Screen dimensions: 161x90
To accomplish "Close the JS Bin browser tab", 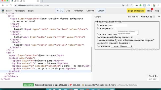I will coord(38,1).
